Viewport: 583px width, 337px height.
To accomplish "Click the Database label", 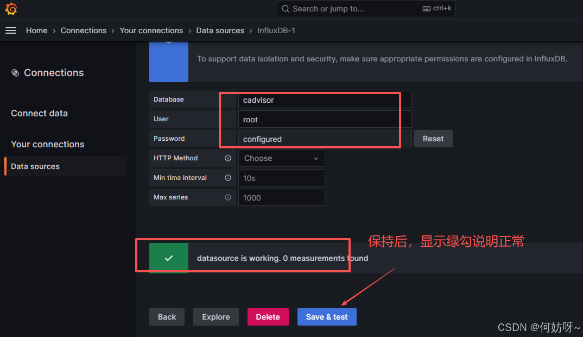I will pyautogui.click(x=169, y=99).
